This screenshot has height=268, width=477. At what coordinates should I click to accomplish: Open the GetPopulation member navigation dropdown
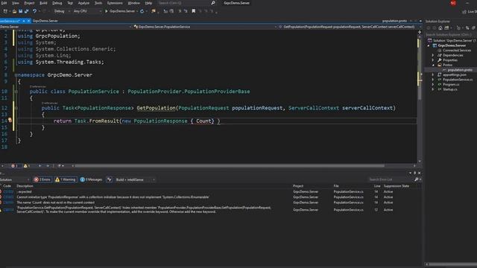coord(350,27)
